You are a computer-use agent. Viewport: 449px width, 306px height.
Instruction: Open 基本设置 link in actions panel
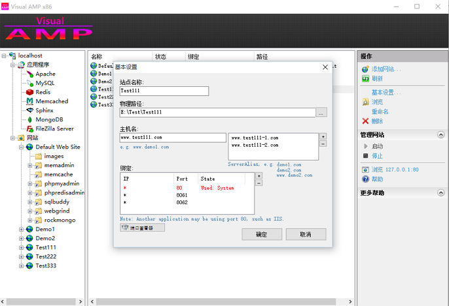tap(386, 93)
